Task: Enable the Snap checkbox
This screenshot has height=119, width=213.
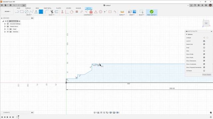Action: (204, 48)
